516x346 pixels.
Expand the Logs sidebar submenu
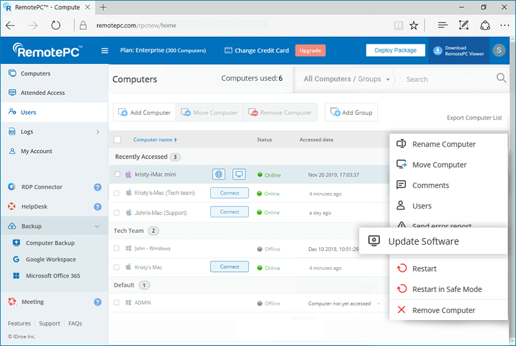click(x=97, y=132)
